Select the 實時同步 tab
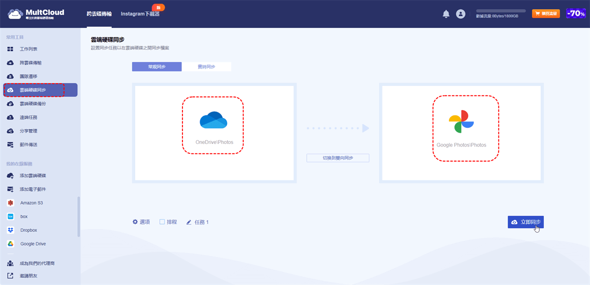This screenshot has width=590, height=285. coord(206,67)
